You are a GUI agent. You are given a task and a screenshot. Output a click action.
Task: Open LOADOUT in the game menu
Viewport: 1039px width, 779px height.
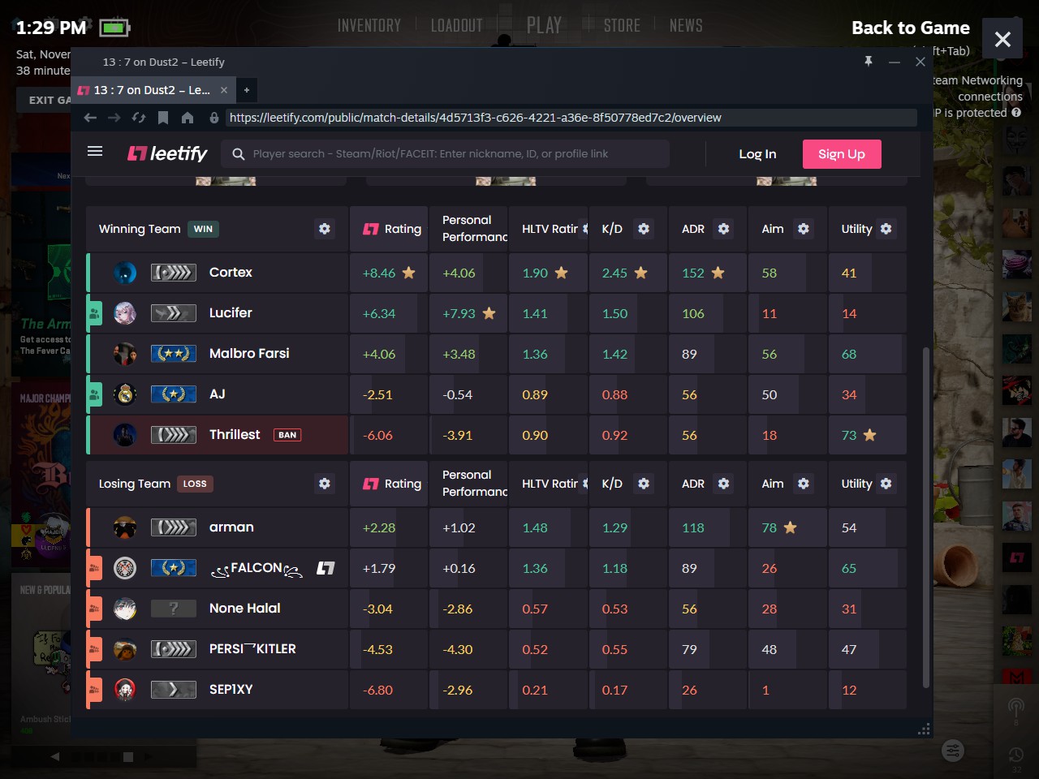tap(457, 26)
